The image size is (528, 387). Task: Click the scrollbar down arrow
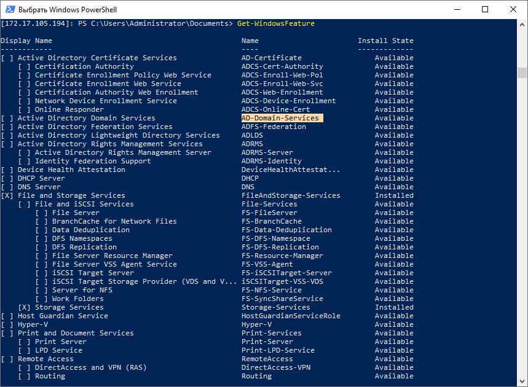tap(522, 382)
